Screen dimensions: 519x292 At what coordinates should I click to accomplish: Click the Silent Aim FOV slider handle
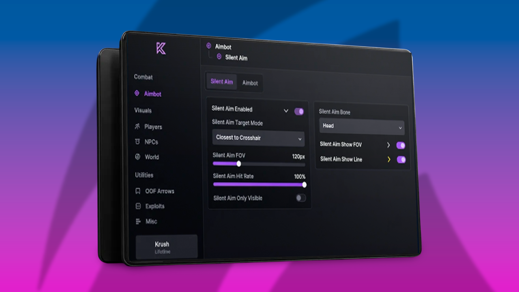click(239, 164)
